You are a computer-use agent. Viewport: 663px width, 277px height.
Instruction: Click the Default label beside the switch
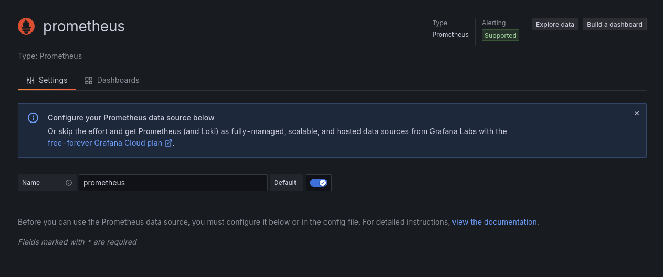pyautogui.click(x=285, y=183)
